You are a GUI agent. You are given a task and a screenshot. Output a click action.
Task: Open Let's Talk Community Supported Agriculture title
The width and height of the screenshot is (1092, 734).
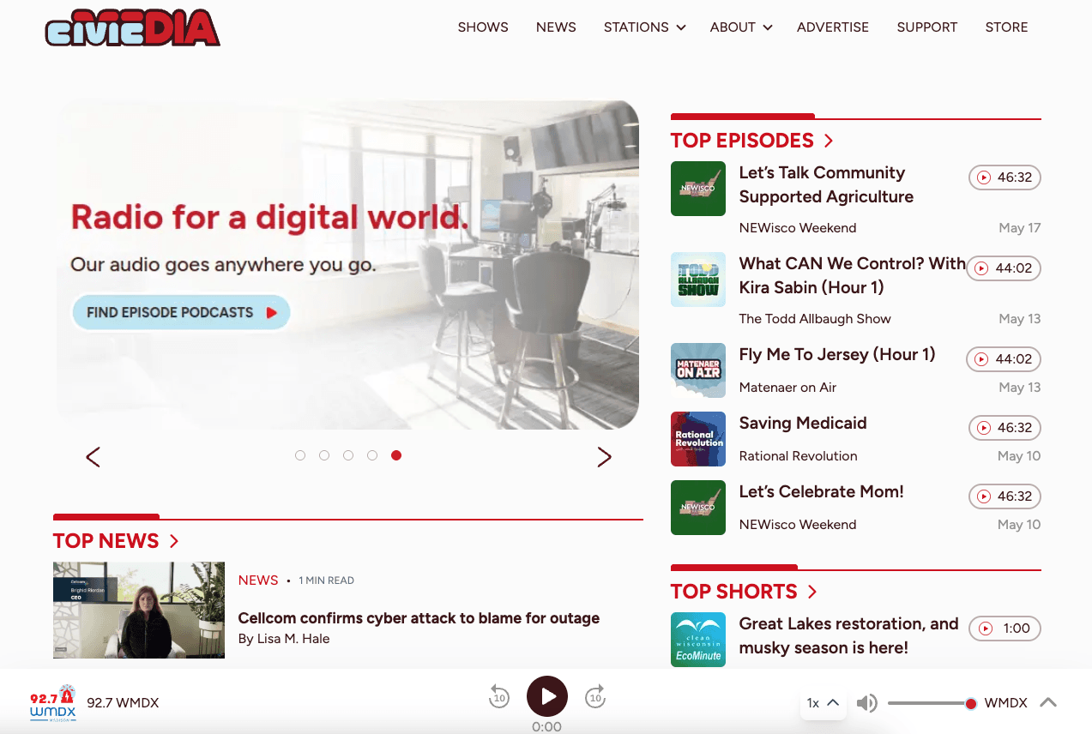[826, 184]
